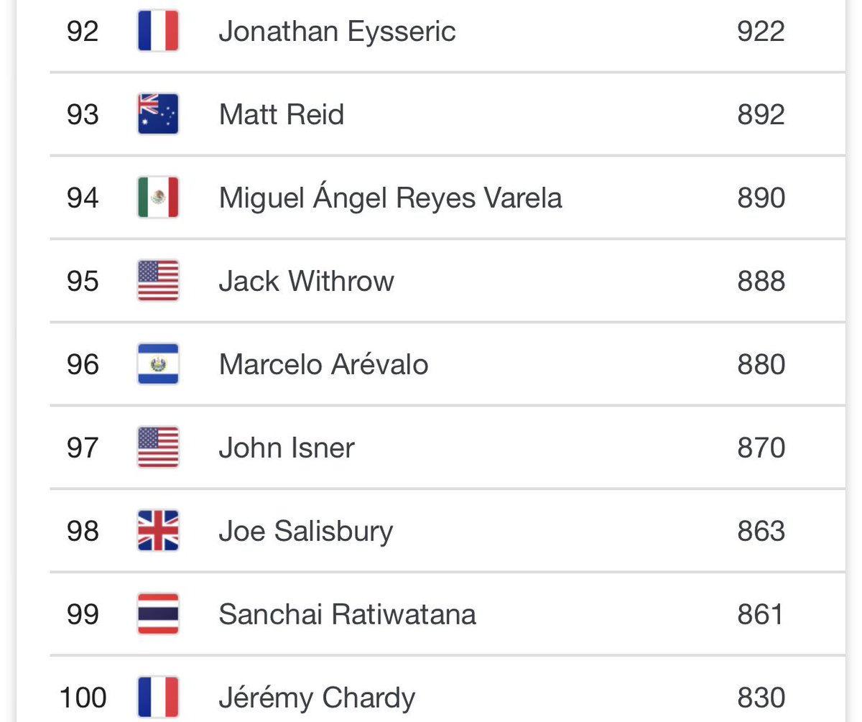The width and height of the screenshot is (862, 722).
Task: Select Sanchai Ratiwatana in the rankings
Action: (347, 614)
